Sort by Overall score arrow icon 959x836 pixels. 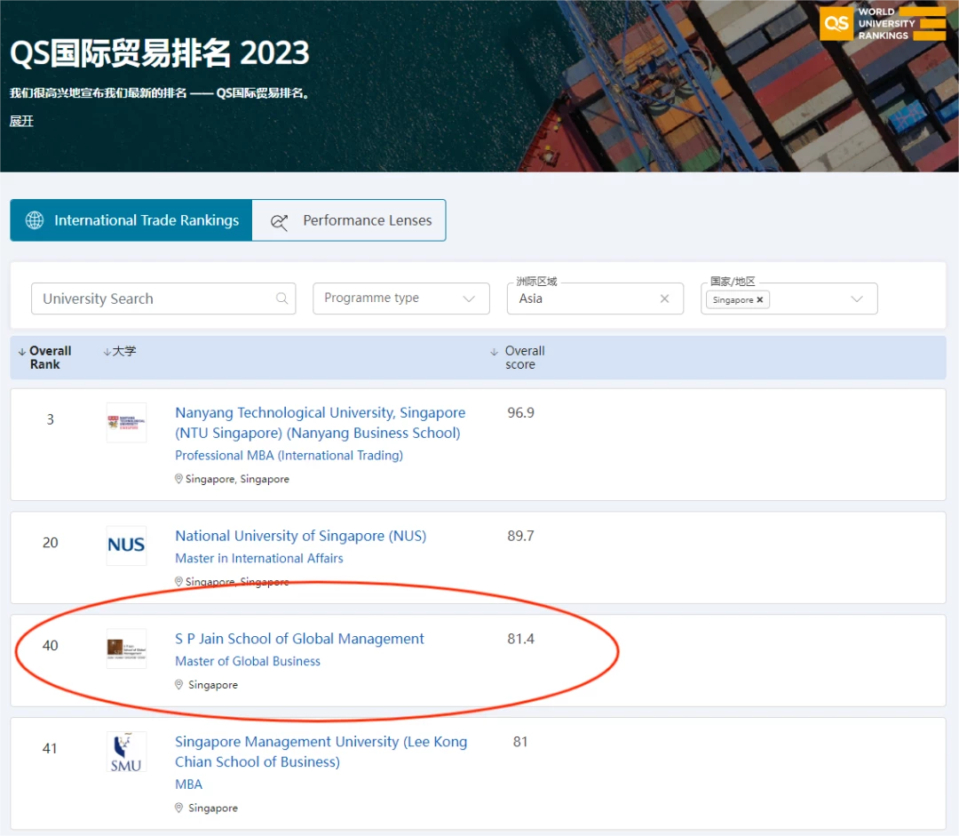pos(495,351)
